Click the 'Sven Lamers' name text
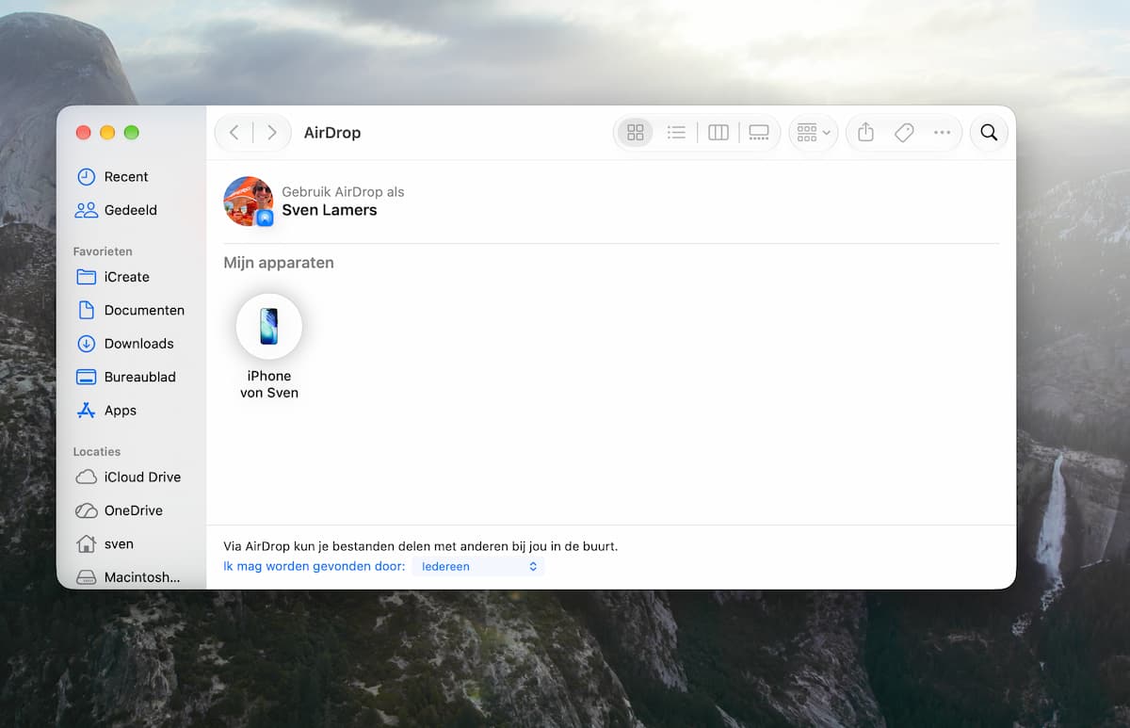This screenshot has height=728, width=1130. [x=330, y=210]
